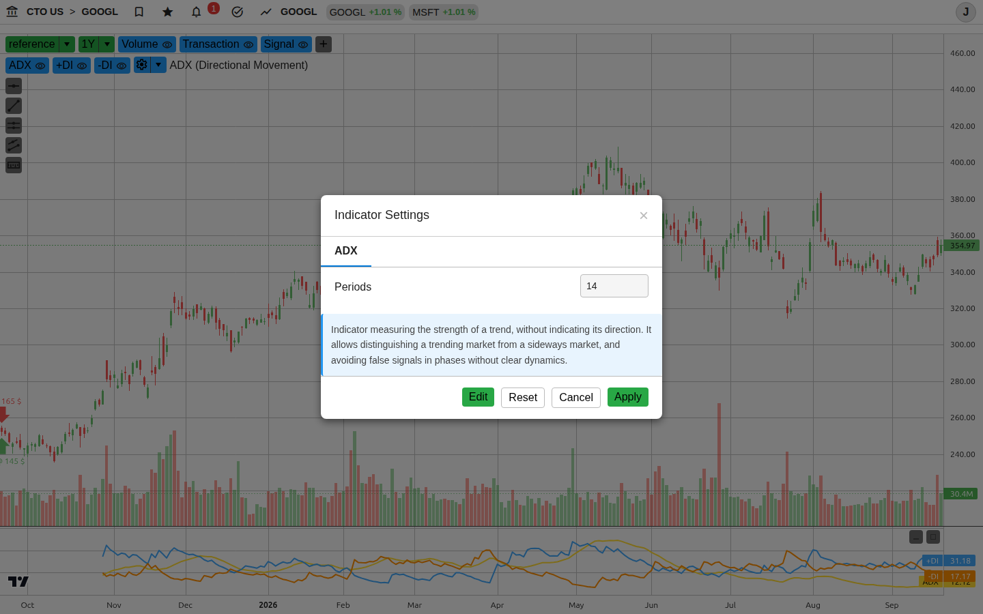Click the 354.97 current price label
This screenshot has width=983, height=614.
coord(963,246)
